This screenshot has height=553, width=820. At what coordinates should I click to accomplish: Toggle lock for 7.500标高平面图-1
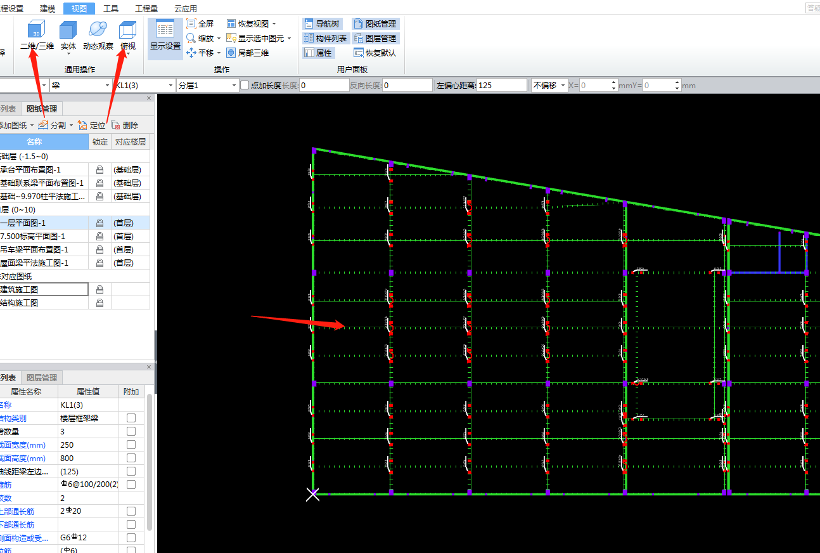pos(99,237)
